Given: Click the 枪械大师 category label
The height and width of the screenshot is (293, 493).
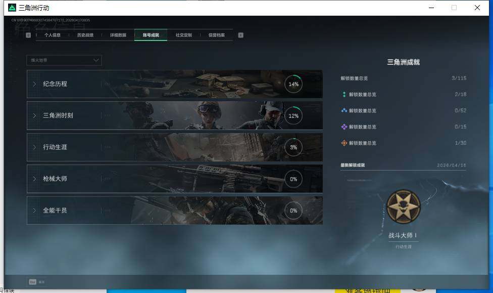Looking at the screenshot, I should point(55,179).
